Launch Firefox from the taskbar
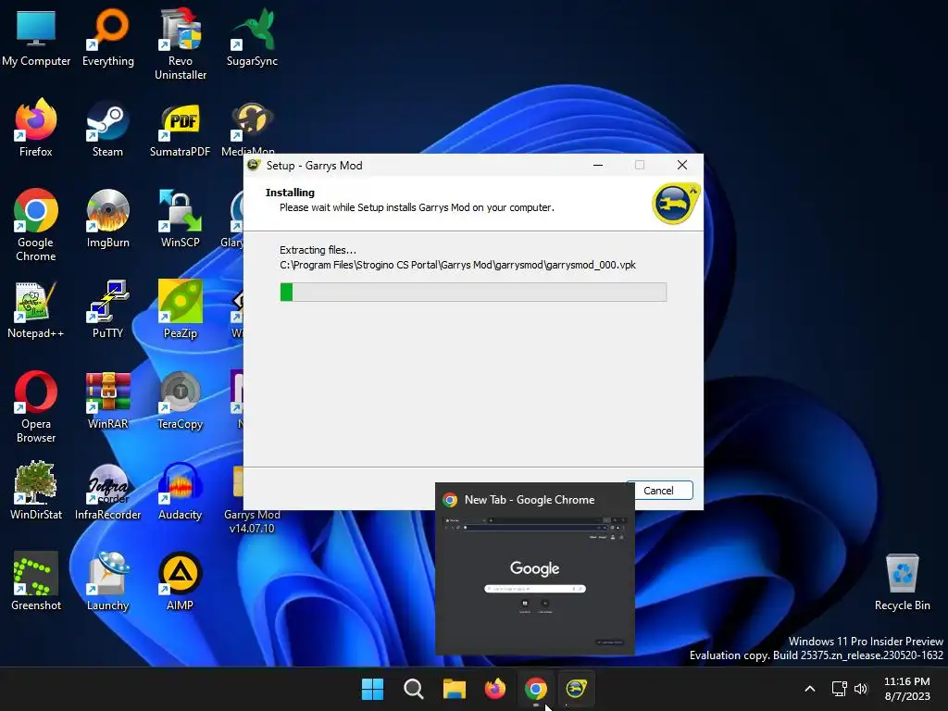 point(494,689)
